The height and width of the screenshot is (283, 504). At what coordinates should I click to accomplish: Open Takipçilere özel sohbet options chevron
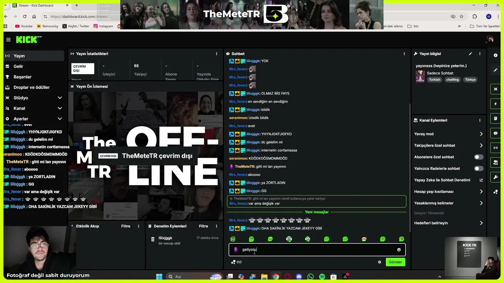481,145
